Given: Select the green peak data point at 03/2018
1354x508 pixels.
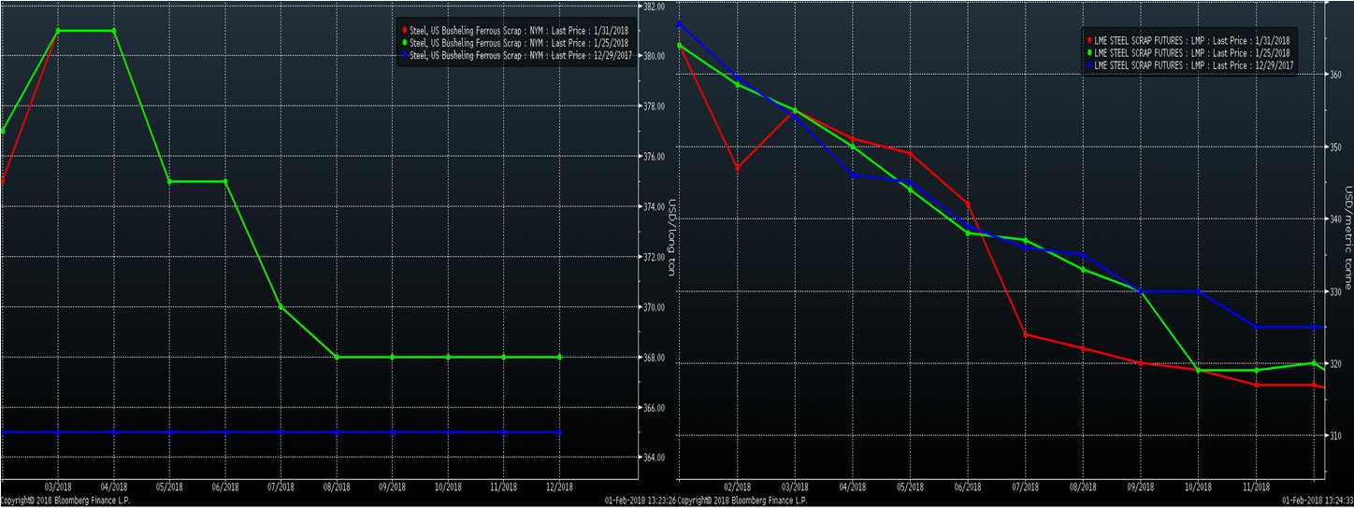Looking at the screenshot, I should pyautogui.click(x=58, y=31).
